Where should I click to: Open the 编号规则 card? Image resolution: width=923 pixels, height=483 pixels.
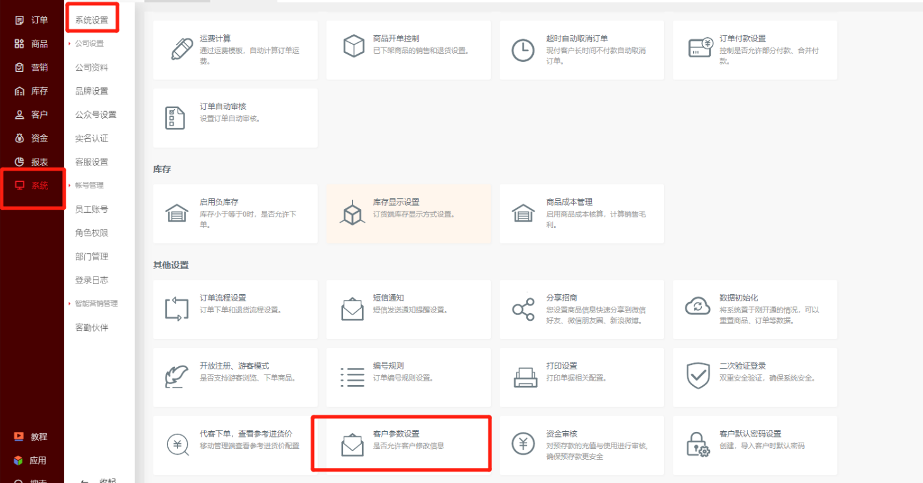click(408, 377)
